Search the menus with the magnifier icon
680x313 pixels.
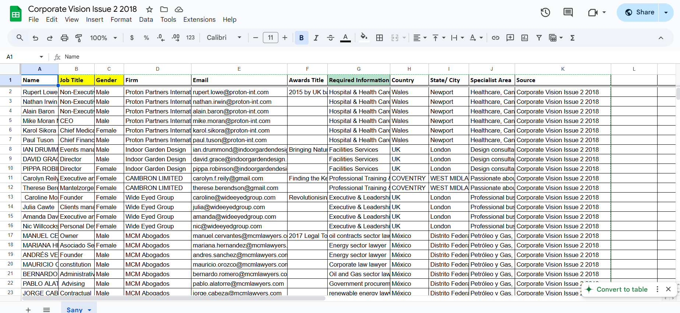[20, 38]
